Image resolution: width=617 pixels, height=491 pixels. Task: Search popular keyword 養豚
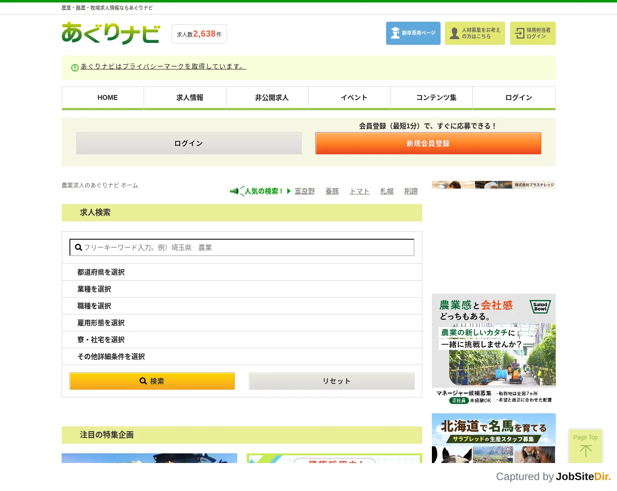pyautogui.click(x=332, y=191)
